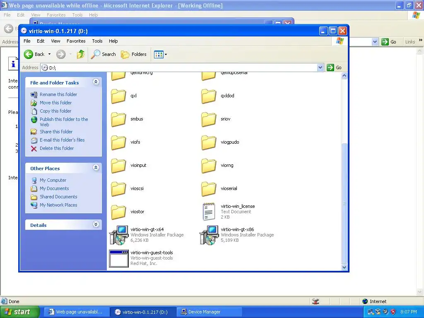Click the red shield security tray icon

[x=393, y=312]
